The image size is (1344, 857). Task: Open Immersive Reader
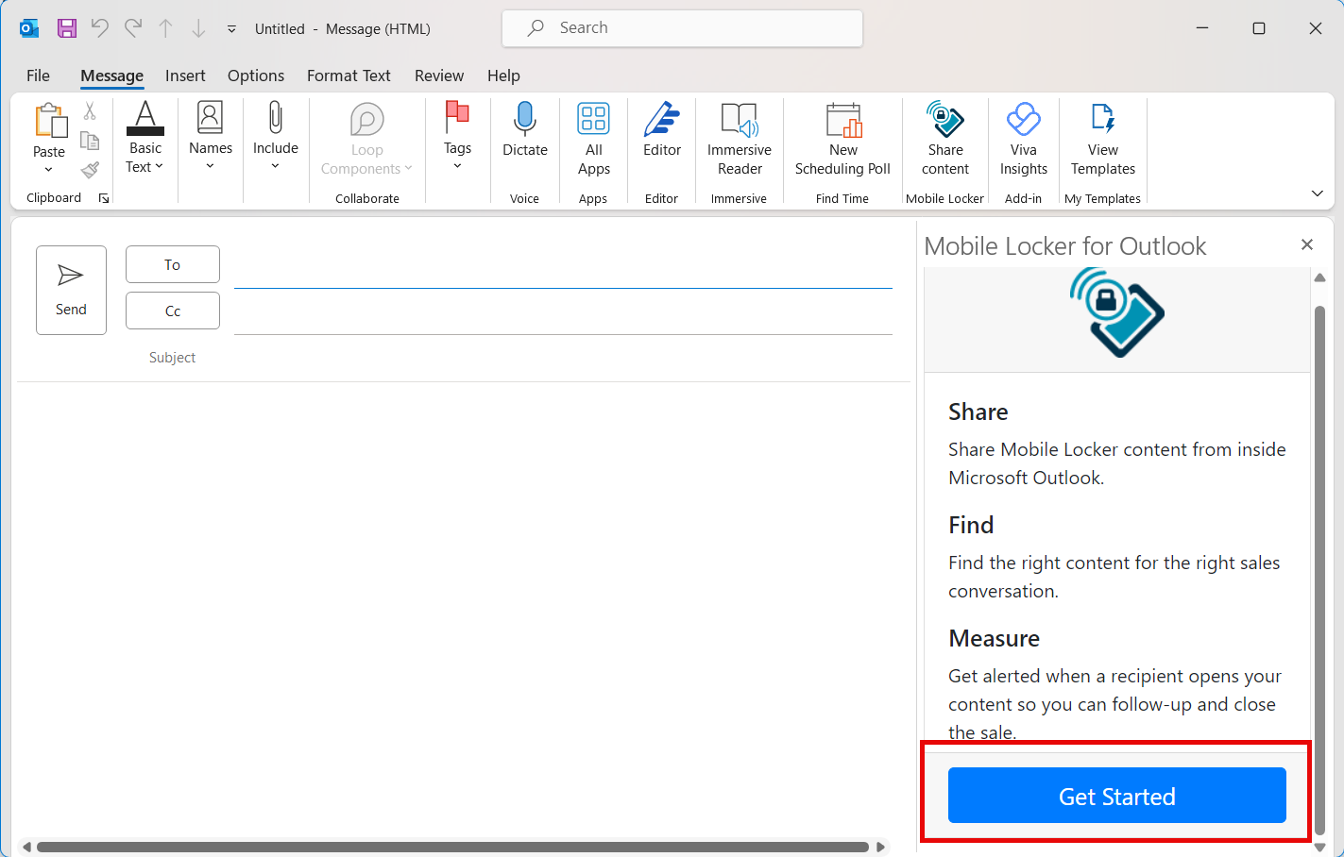[740, 140]
